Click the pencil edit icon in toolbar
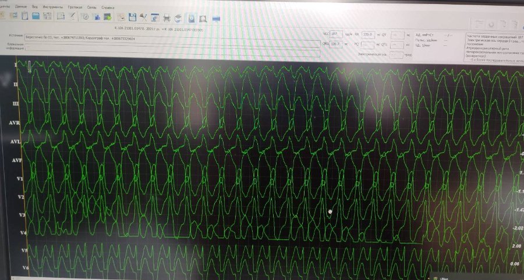The height and width of the screenshot is (280, 524). point(72,17)
